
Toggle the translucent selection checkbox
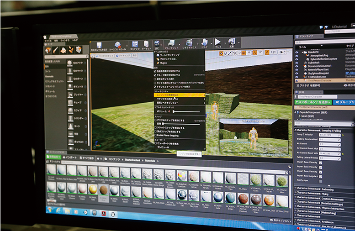click(x=155, y=71)
